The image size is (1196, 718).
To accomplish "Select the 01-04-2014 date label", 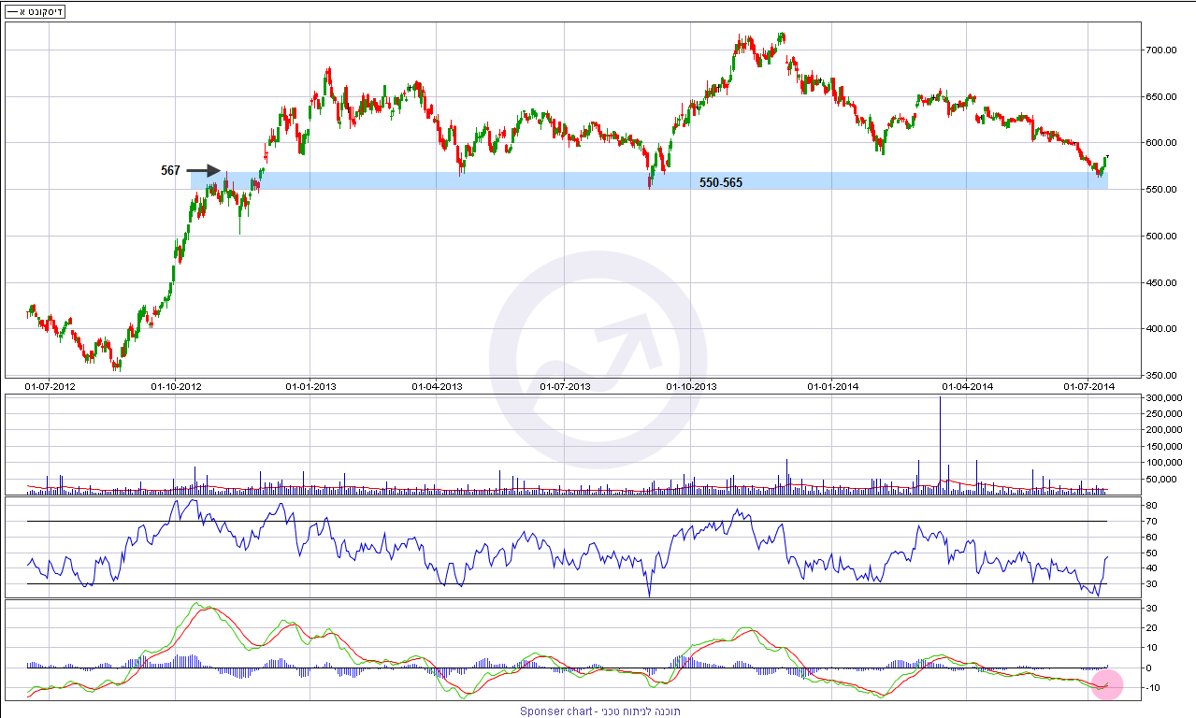I will (967, 386).
